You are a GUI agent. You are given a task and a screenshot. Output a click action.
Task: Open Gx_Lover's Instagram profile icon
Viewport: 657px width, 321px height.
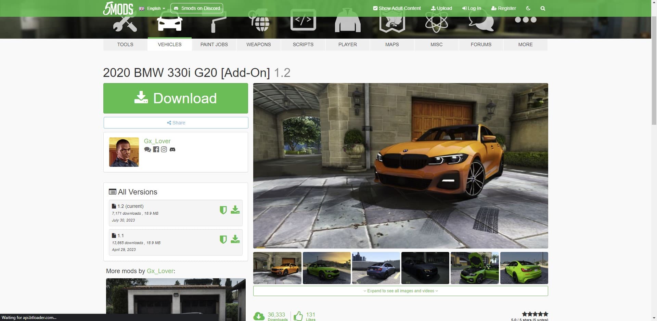tap(164, 149)
